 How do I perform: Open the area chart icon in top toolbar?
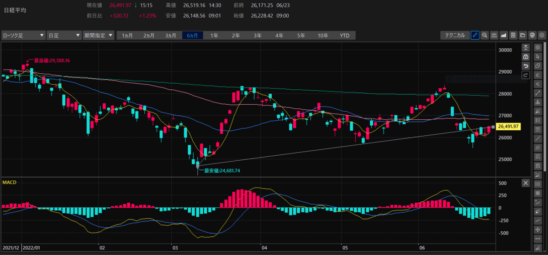[x=504, y=35]
